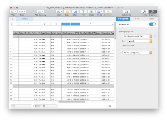Open the Media toolbar button
The width and height of the screenshot is (167, 120).
(x=99, y=12)
